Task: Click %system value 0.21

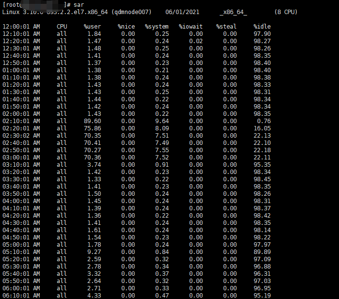Action: [162, 70]
